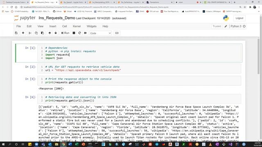Open the Chrome profile avatar

point(255,7)
